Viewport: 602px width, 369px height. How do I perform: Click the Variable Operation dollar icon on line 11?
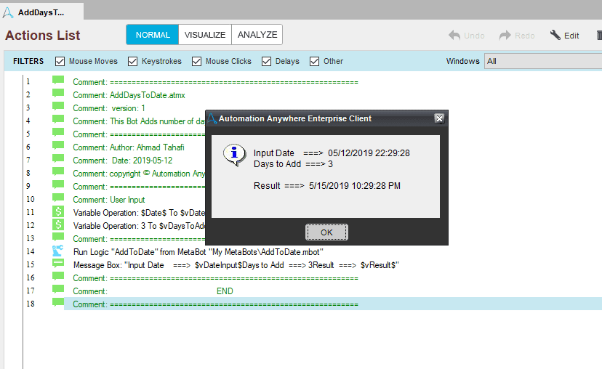point(58,211)
